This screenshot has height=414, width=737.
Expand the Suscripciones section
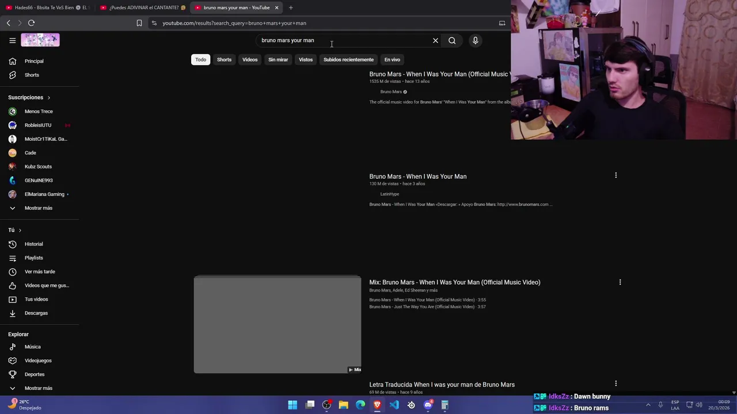point(29,97)
